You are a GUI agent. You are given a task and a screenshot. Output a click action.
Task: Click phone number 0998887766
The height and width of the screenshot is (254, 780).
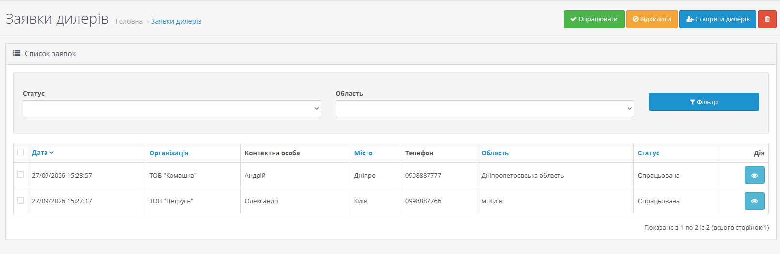pyautogui.click(x=423, y=201)
